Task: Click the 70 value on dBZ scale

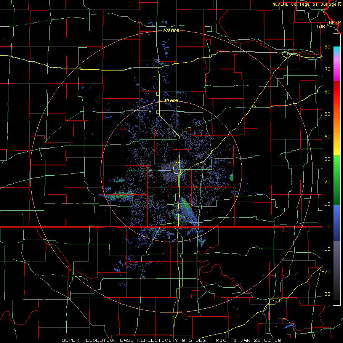Action: tap(327, 69)
